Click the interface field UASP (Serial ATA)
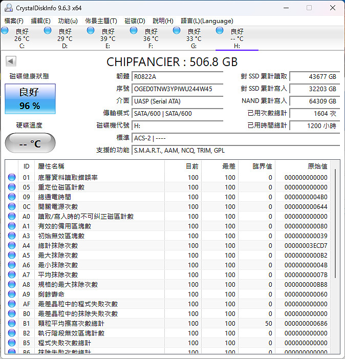345x359 pixels. coord(177,101)
